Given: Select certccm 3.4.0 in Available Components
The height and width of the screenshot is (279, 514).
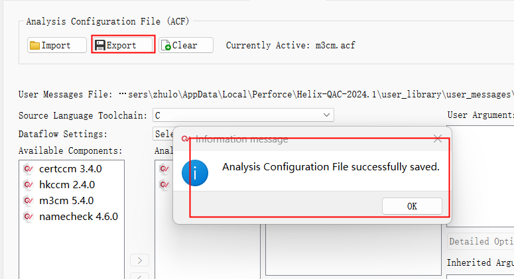Looking at the screenshot, I should [70, 168].
